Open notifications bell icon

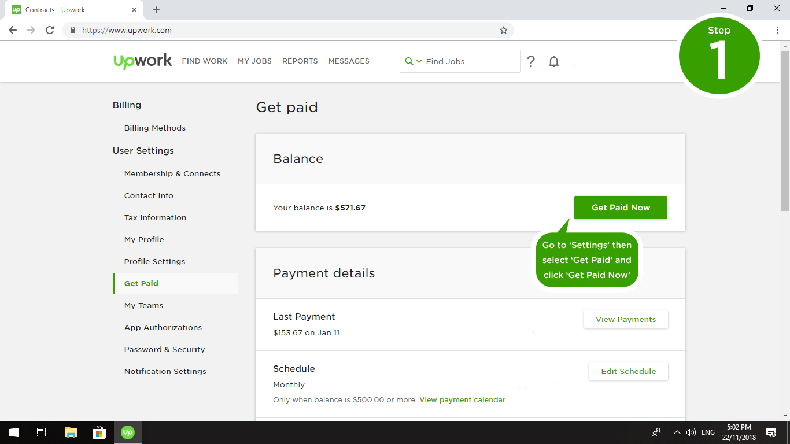click(553, 61)
